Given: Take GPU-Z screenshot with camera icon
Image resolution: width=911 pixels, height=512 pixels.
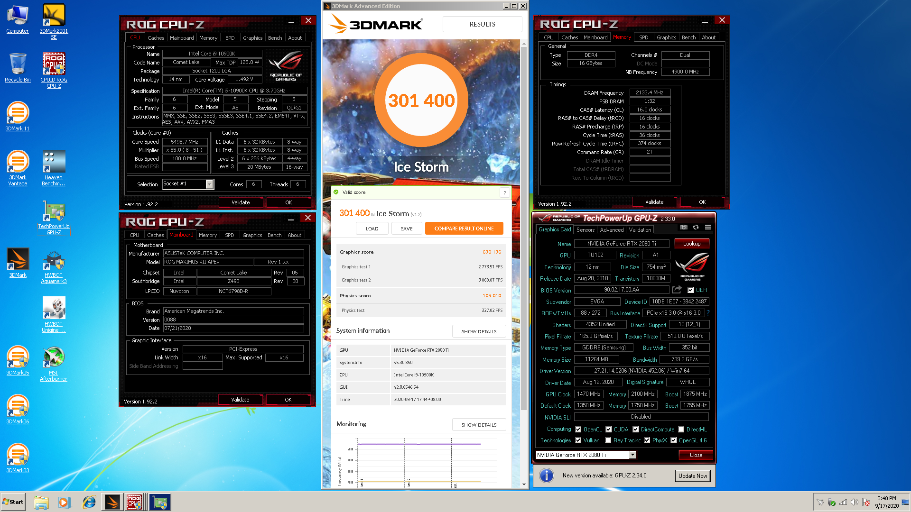Looking at the screenshot, I should click(x=683, y=228).
